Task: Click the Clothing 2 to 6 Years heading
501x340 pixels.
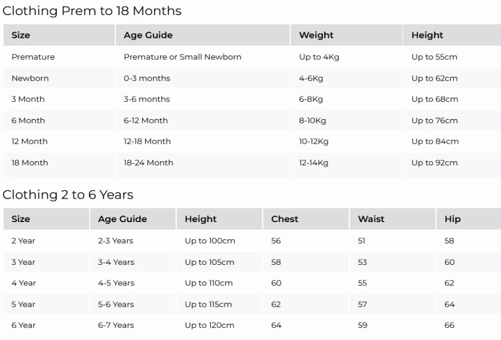Action: pos(68,195)
